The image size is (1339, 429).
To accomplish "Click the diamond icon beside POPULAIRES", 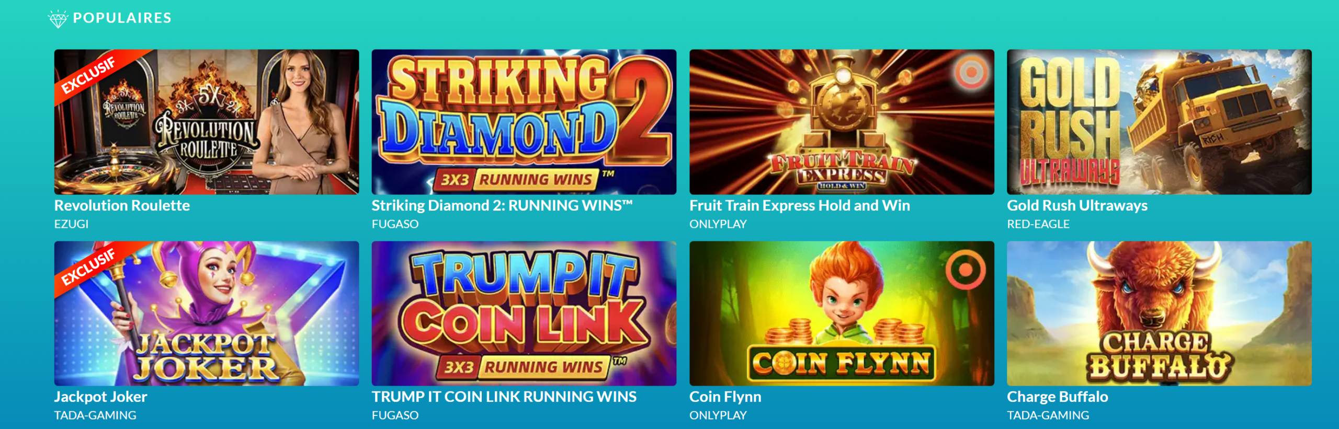I will click(x=58, y=19).
